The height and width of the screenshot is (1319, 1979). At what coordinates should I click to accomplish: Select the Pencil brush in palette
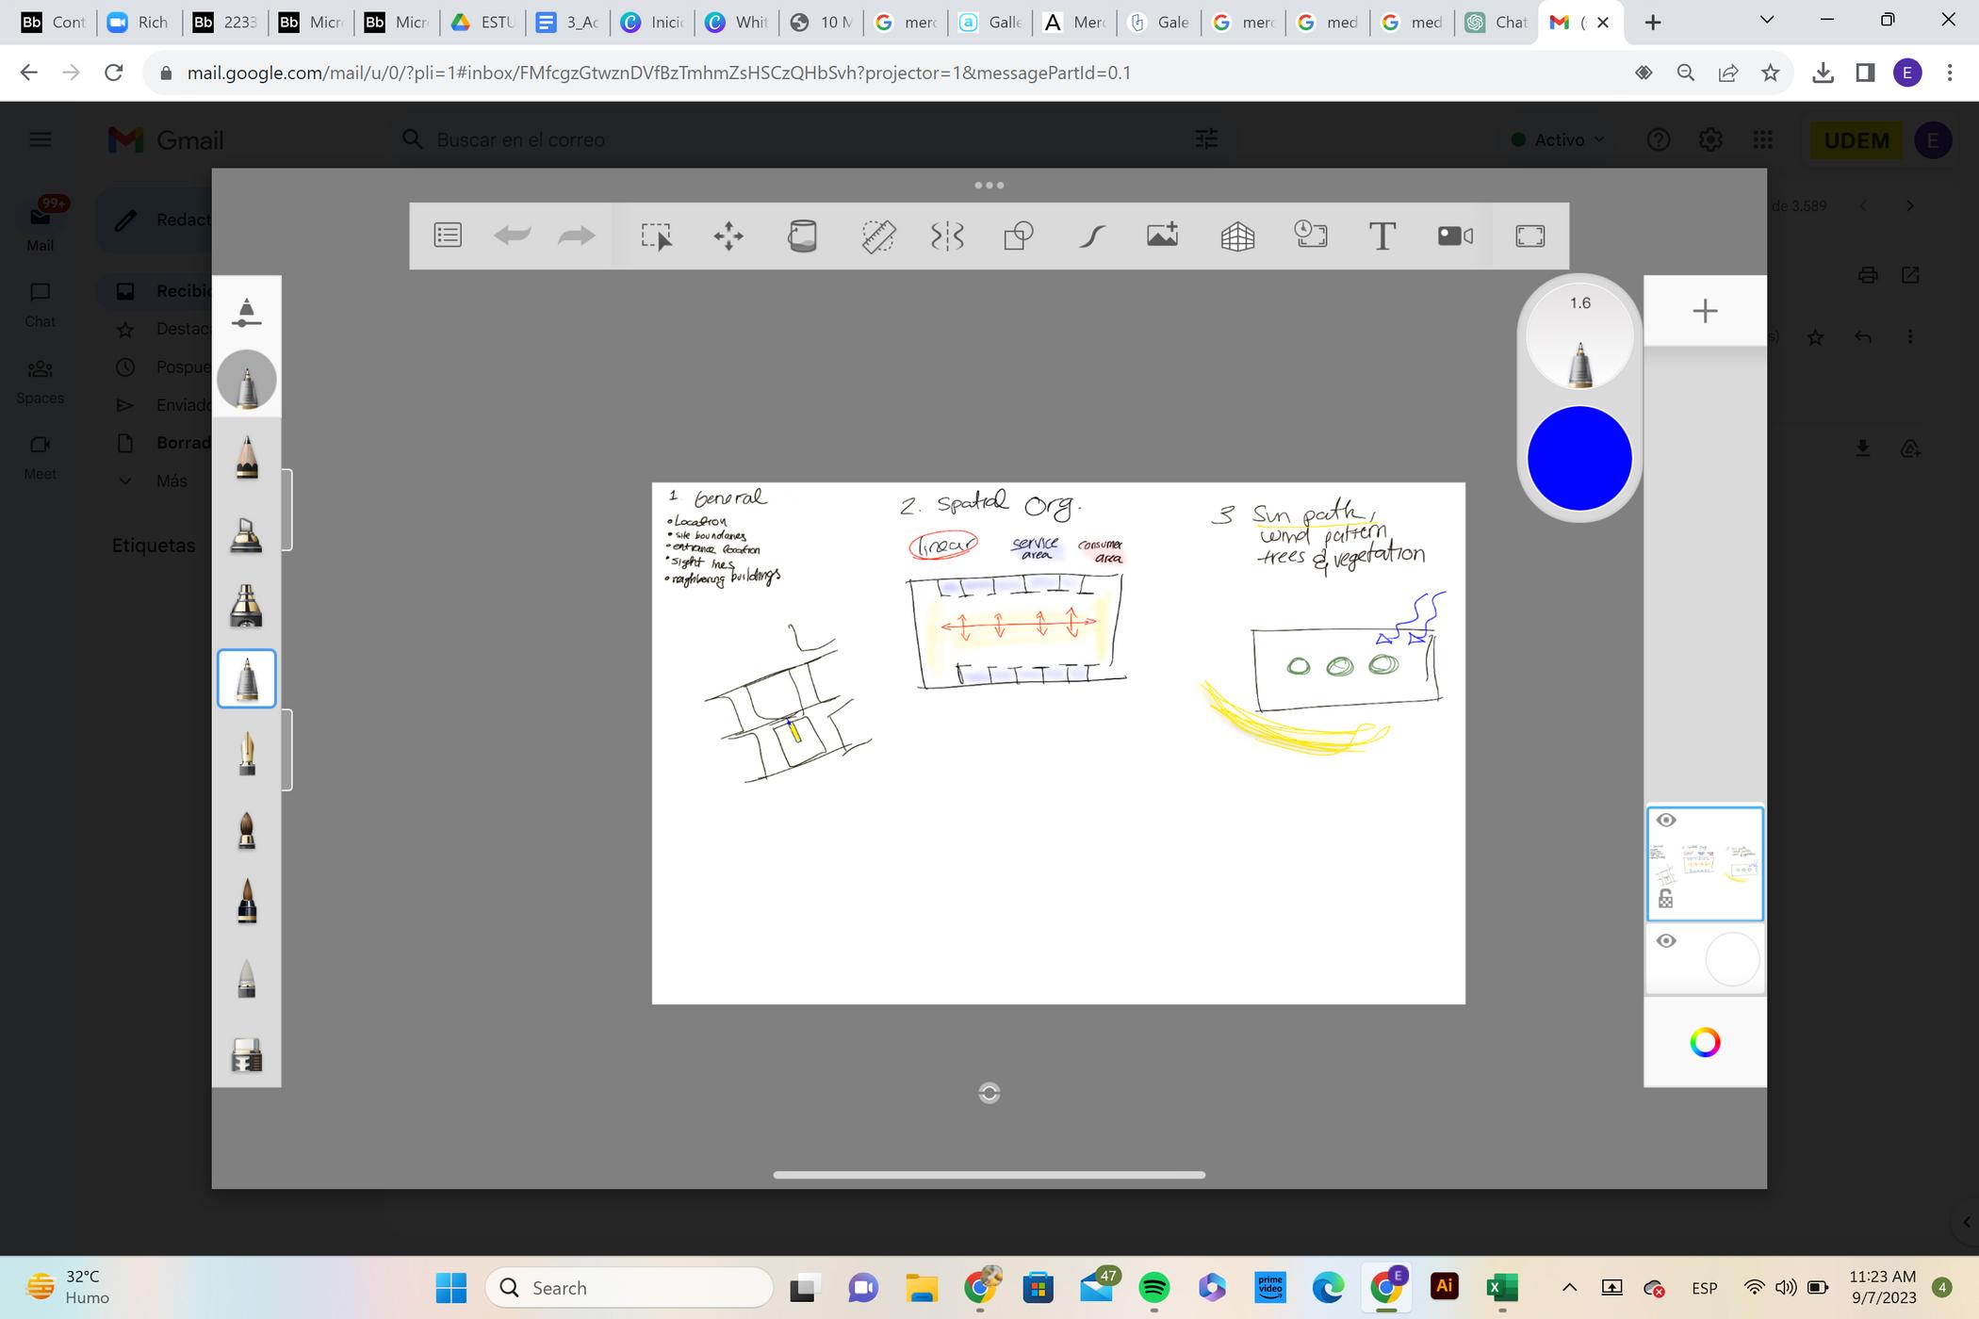[x=246, y=458]
